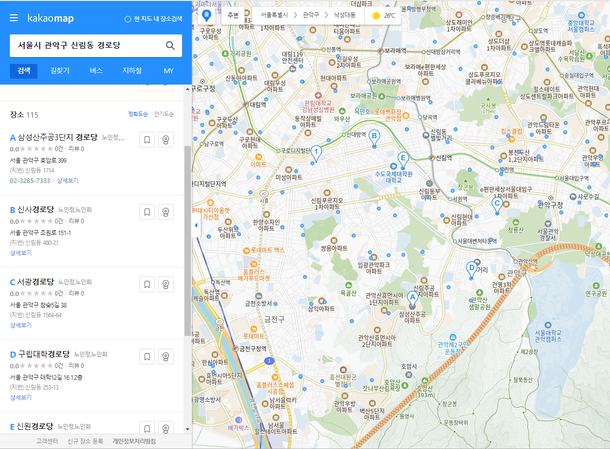This screenshot has height=449, width=610.
Task: Click 금천구청역 station icon
Action: [236, 348]
